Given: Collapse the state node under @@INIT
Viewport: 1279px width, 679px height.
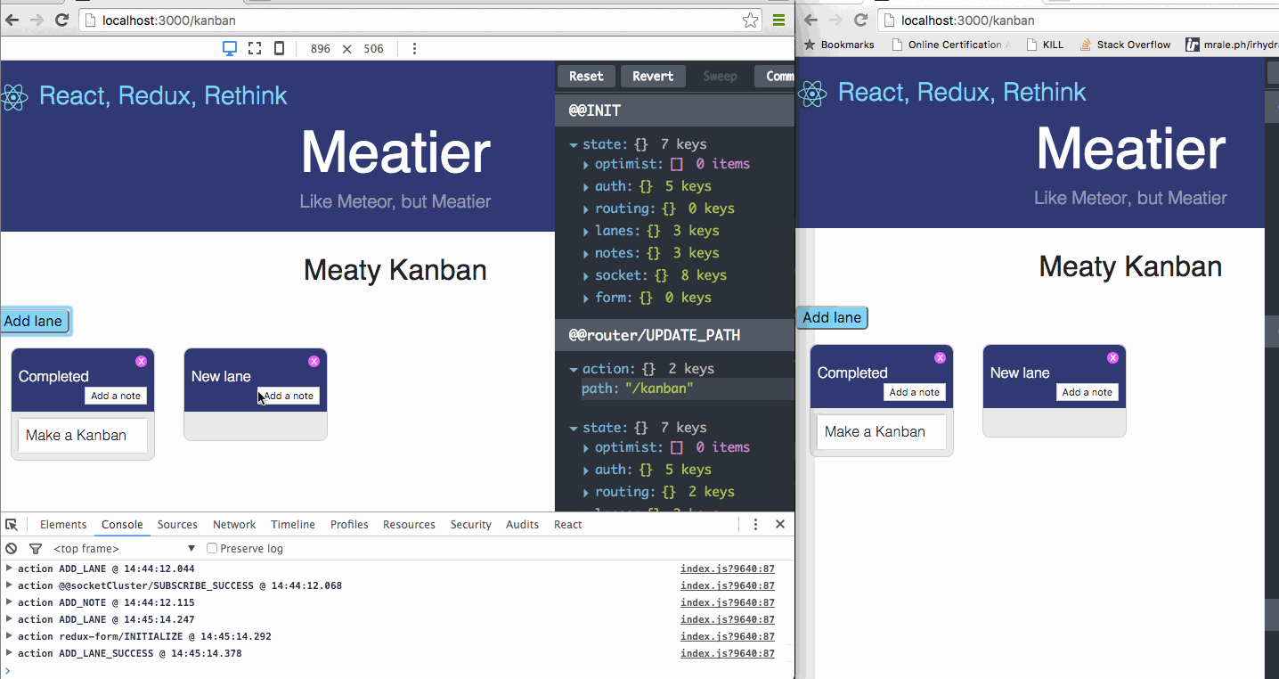Looking at the screenshot, I should point(574,144).
